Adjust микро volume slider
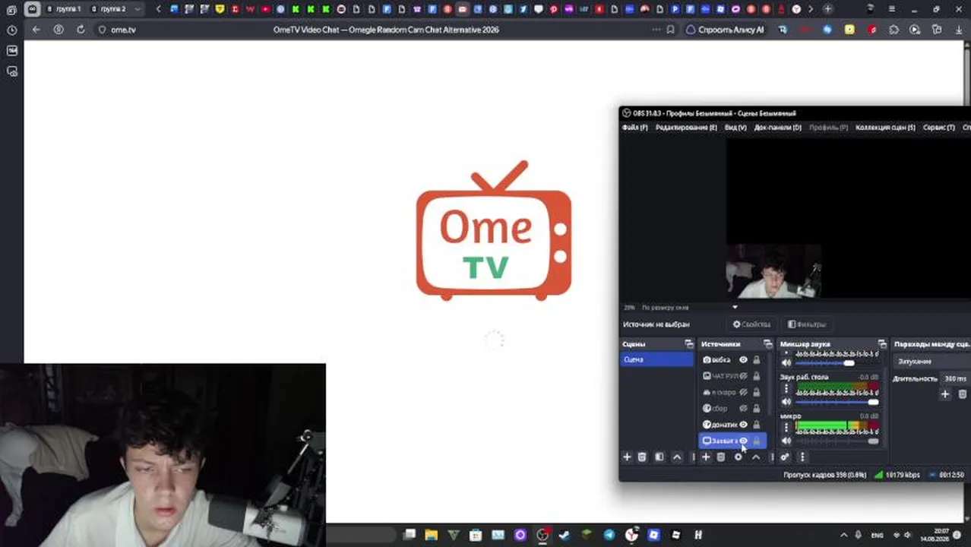The image size is (971, 547). (x=837, y=441)
